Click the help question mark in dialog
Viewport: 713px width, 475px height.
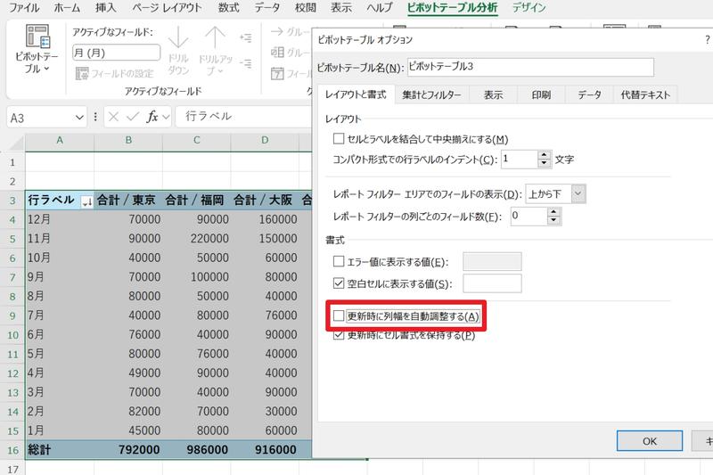coord(707,40)
